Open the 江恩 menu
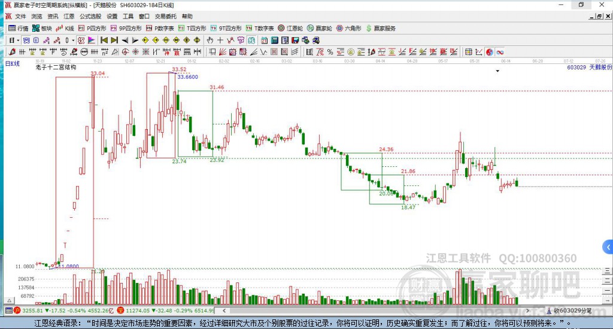 click(69, 16)
